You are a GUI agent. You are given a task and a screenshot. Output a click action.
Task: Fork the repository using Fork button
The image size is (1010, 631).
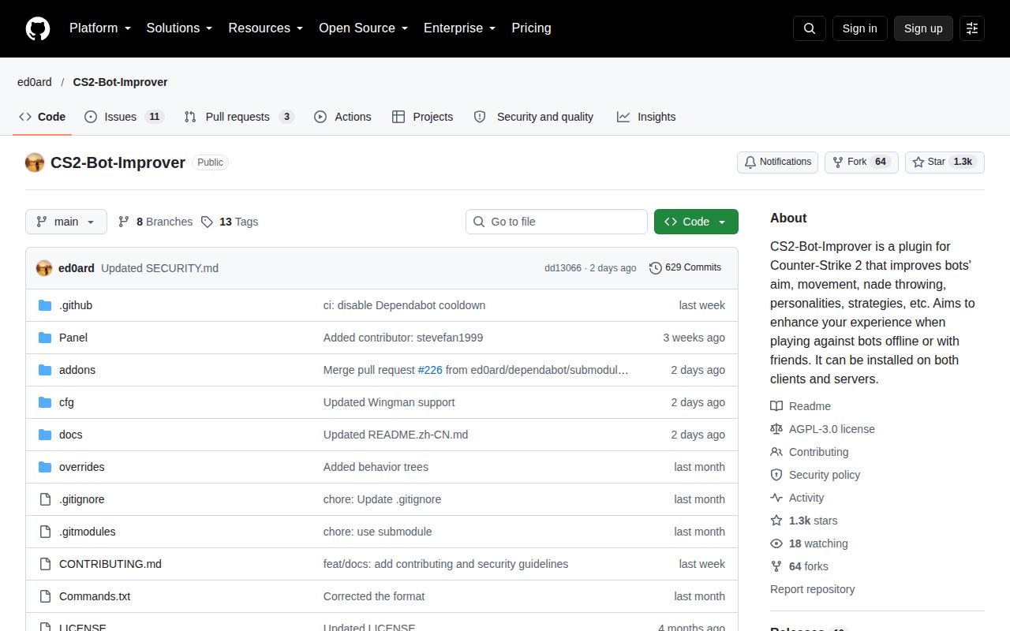862,162
